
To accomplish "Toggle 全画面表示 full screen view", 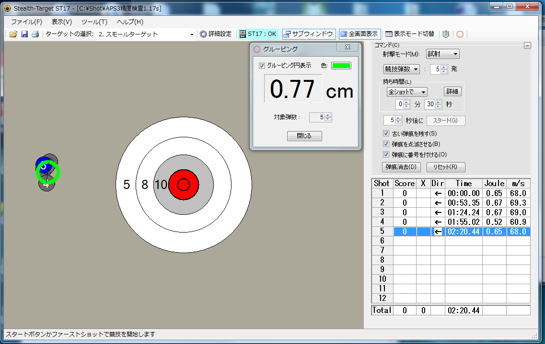I will (359, 34).
